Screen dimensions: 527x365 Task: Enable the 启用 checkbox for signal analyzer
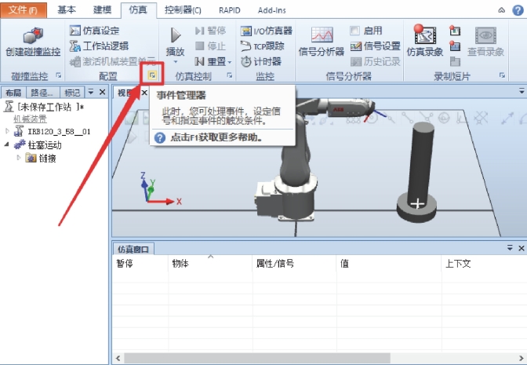tap(354, 31)
